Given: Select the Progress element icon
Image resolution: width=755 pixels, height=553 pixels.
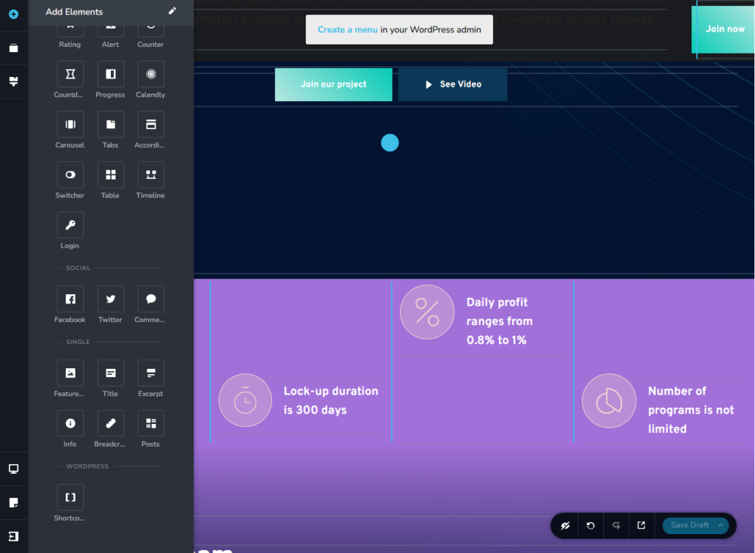Looking at the screenshot, I should click(110, 74).
